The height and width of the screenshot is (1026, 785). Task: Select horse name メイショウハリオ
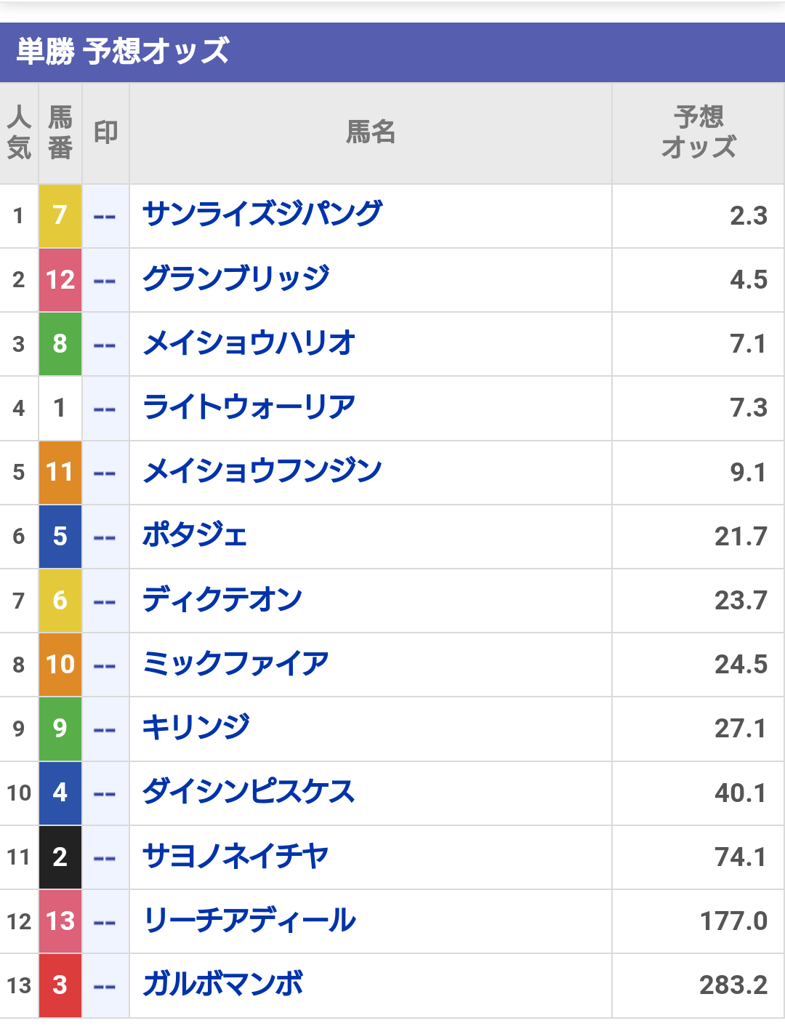(x=249, y=343)
